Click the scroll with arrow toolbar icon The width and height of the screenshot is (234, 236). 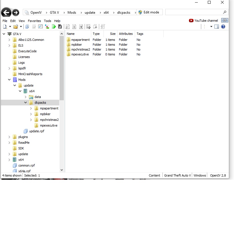(x=103, y=27)
